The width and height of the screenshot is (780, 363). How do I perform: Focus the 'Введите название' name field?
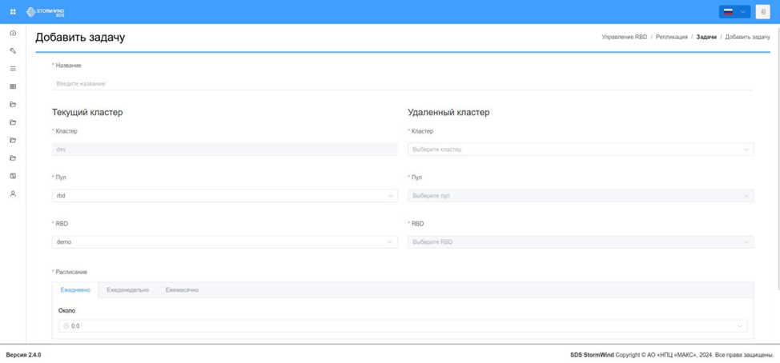coord(403,84)
